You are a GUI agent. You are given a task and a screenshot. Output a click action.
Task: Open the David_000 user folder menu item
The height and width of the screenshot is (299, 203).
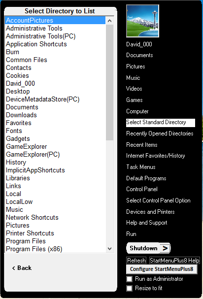(x=139, y=44)
